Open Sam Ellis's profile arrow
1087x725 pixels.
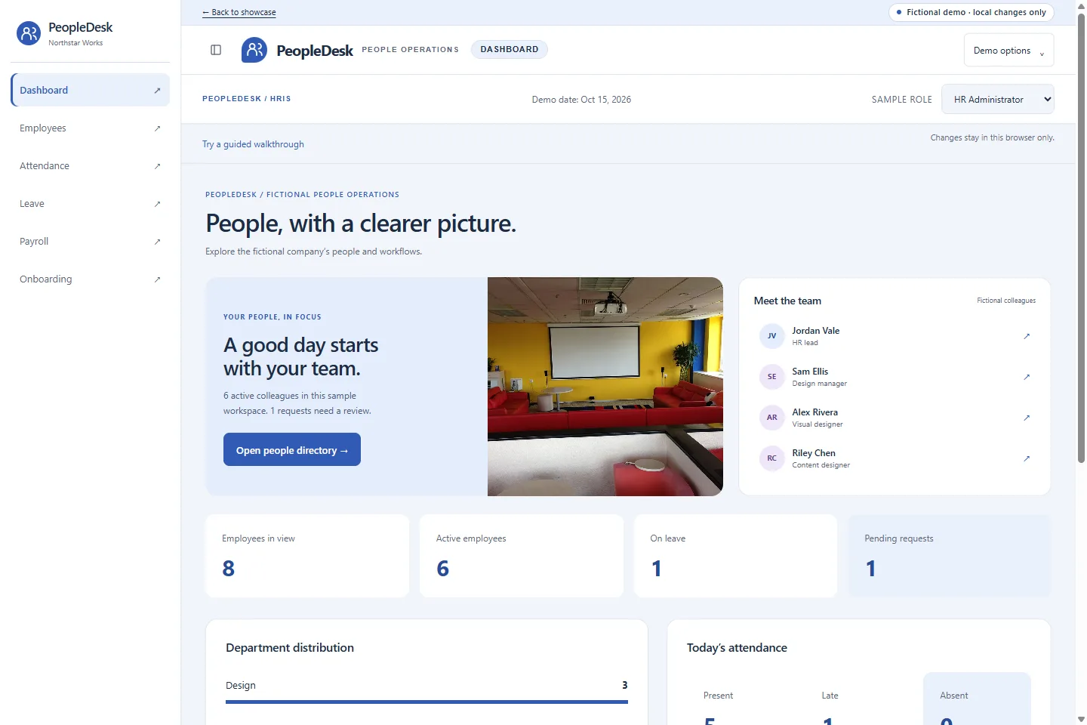[1027, 377]
